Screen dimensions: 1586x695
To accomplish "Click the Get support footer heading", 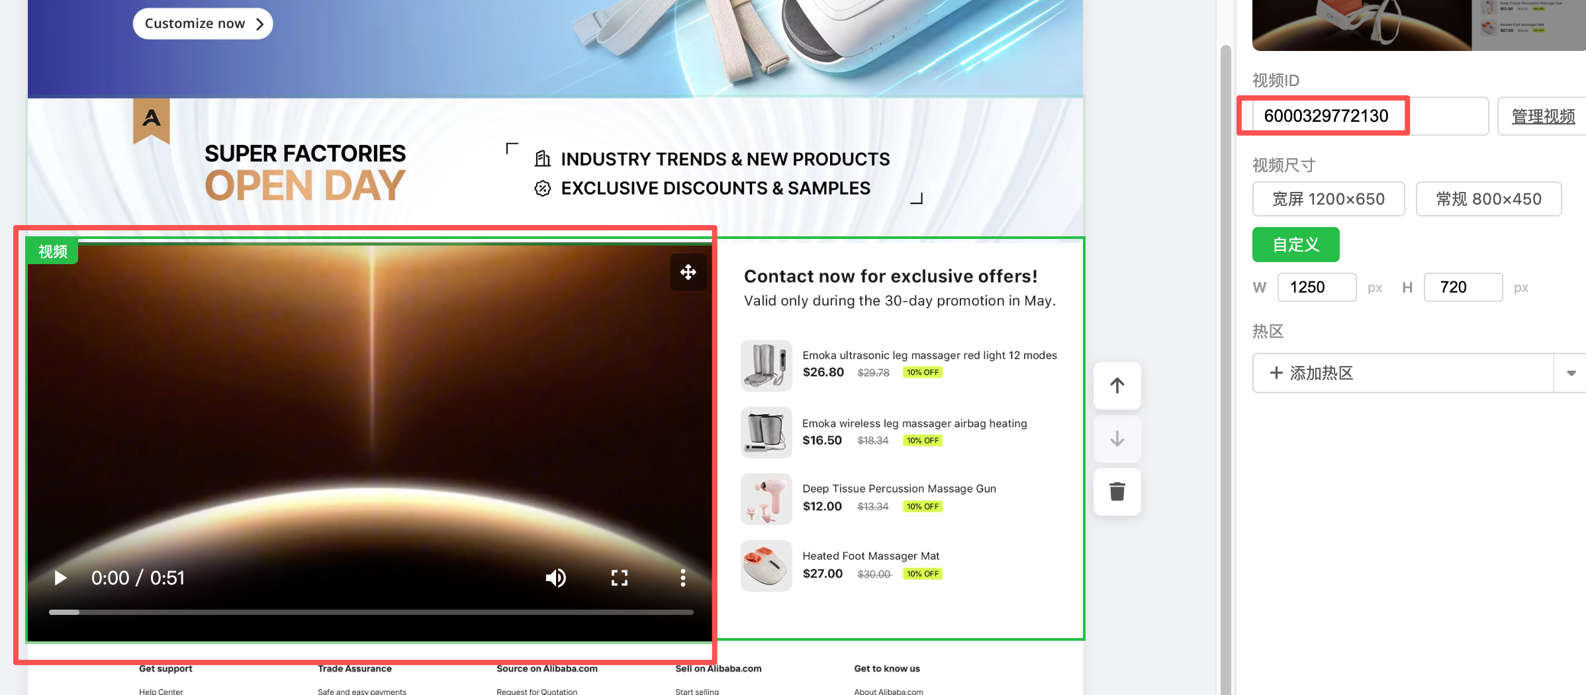I will point(165,669).
